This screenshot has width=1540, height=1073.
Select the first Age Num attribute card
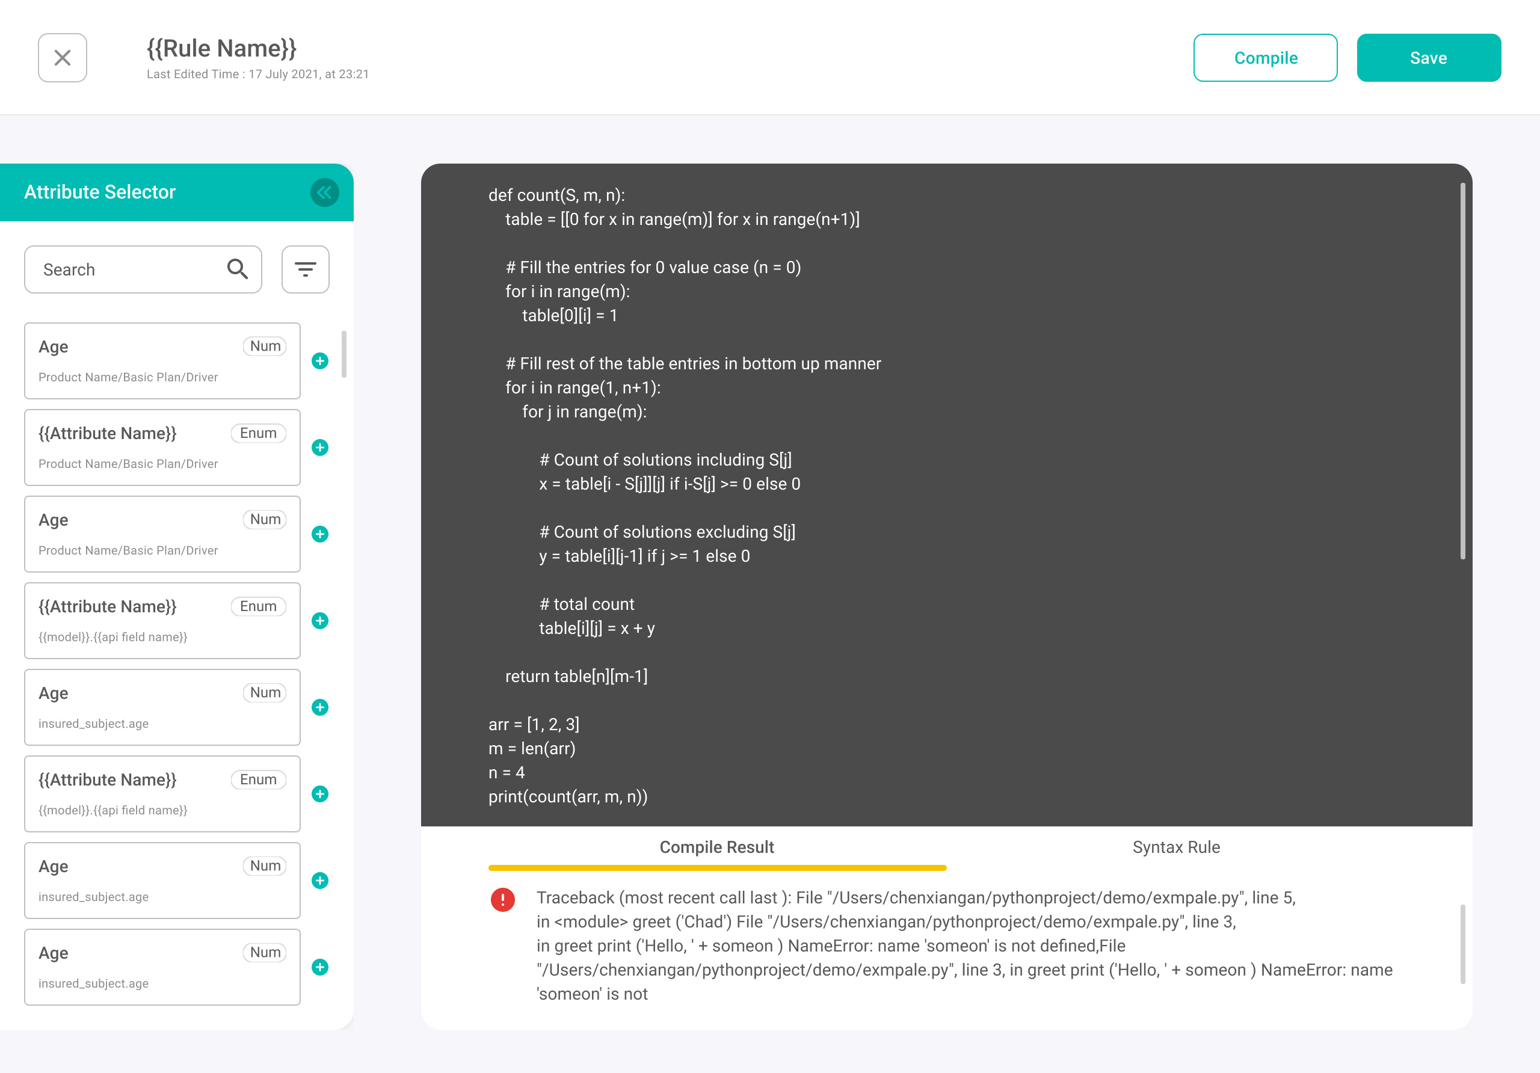coord(162,361)
